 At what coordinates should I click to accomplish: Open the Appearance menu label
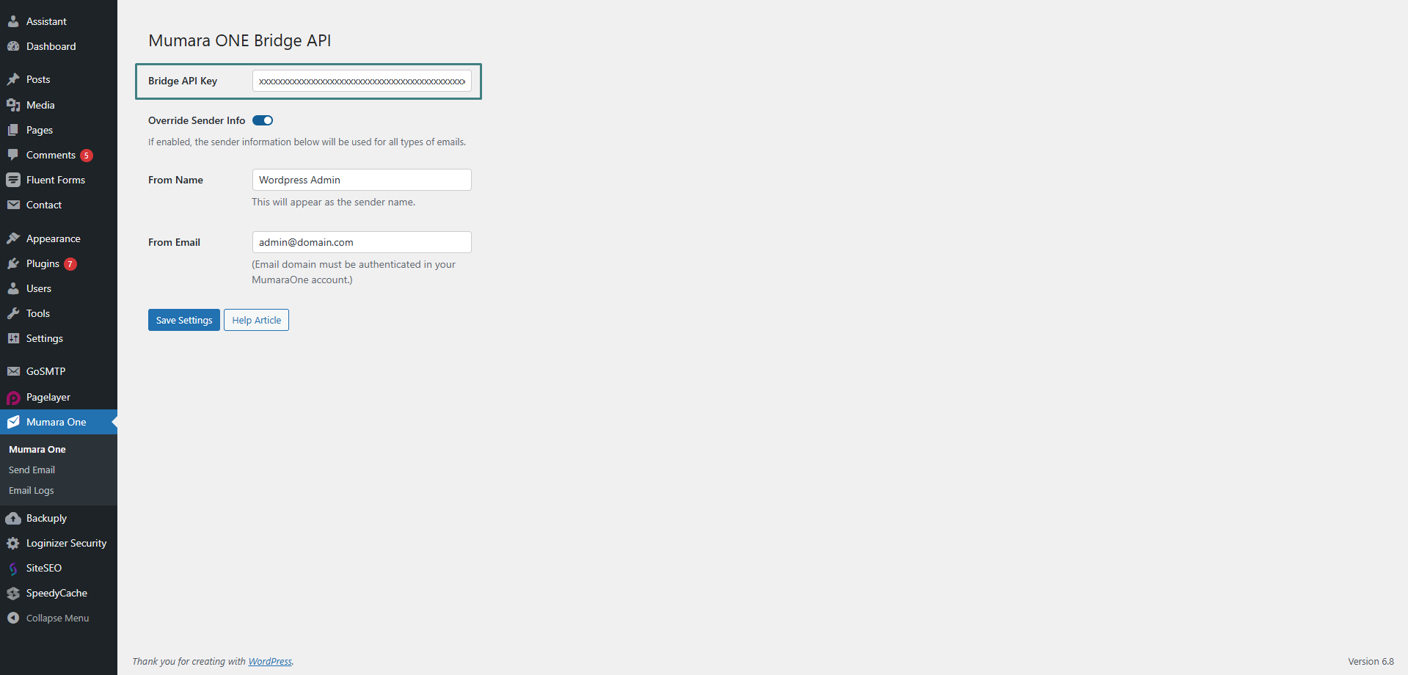(x=54, y=238)
